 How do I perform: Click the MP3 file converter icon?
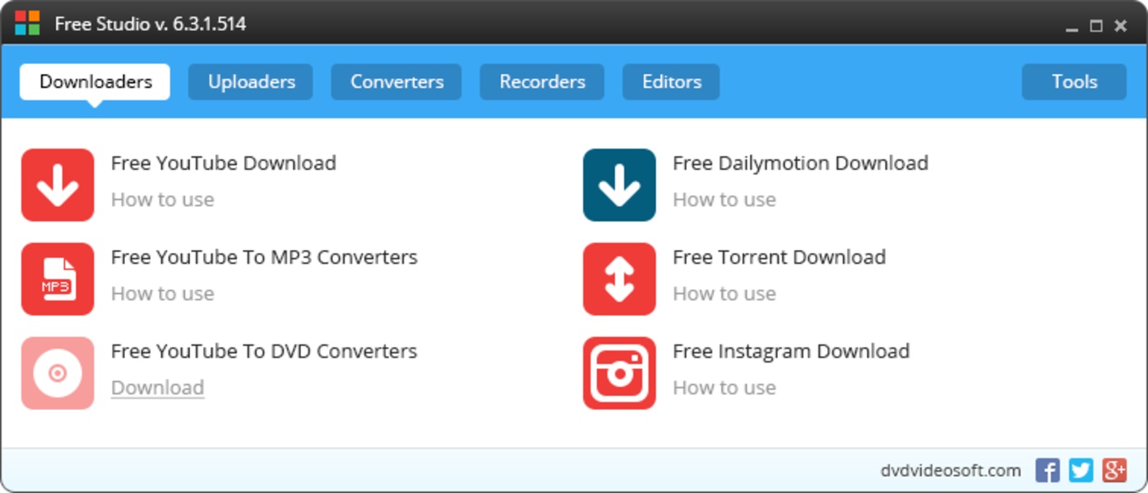(58, 279)
